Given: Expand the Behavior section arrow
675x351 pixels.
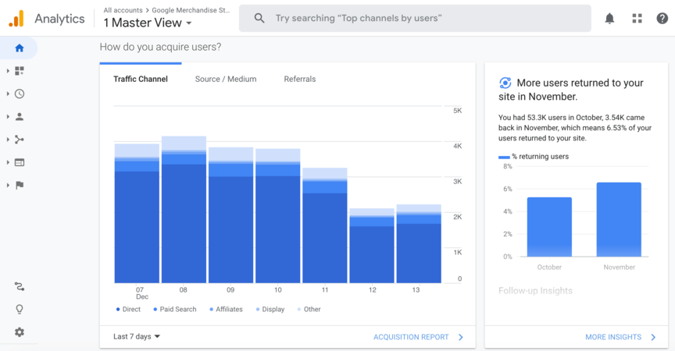Looking at the screenshot, I should point(8,162).
